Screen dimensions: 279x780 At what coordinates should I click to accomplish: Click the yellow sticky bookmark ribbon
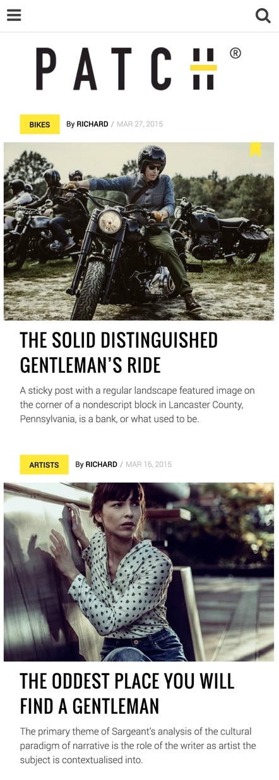[x=256, y=149]
